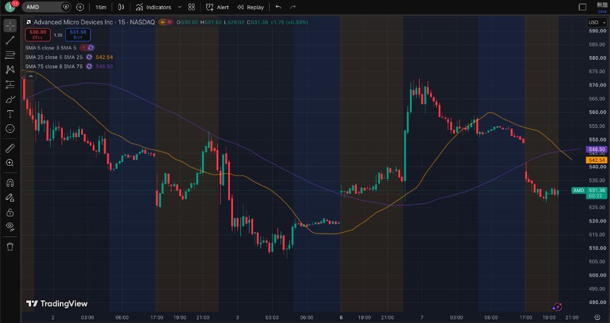Click the purple 546.50 price label
Screen dimensions: 610x323
coord(597,149)
